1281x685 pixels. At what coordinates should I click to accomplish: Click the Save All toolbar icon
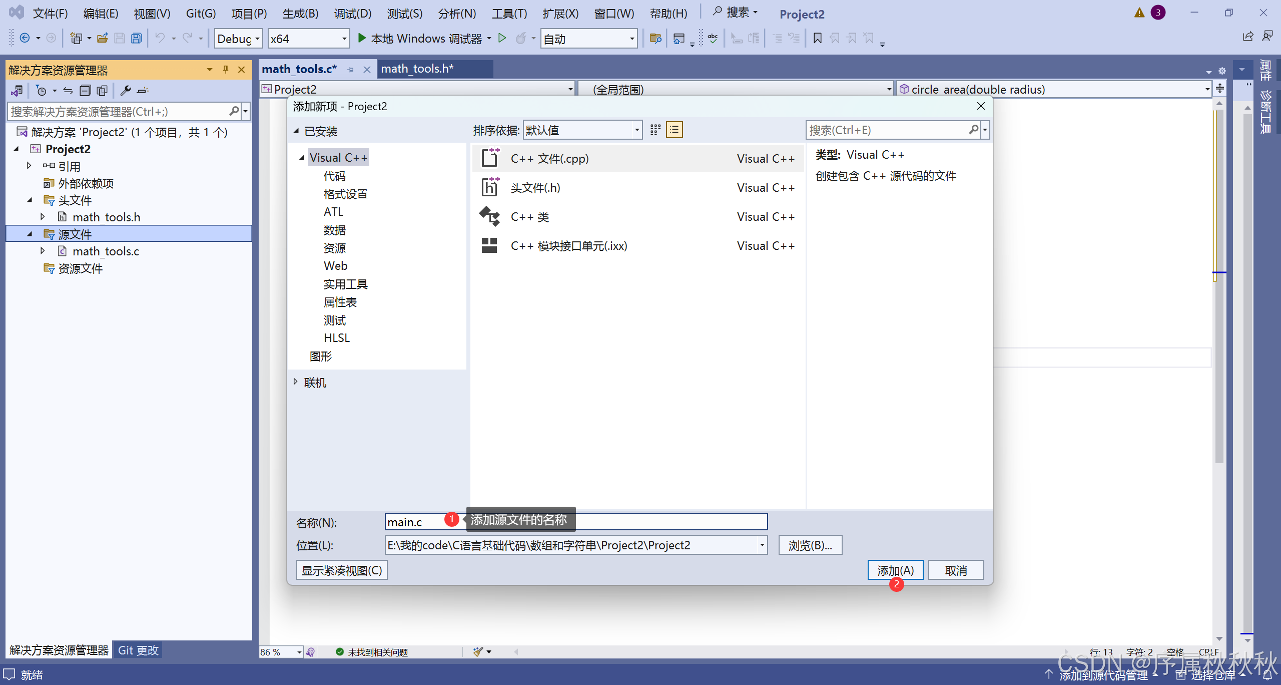(x=136, y=39)
